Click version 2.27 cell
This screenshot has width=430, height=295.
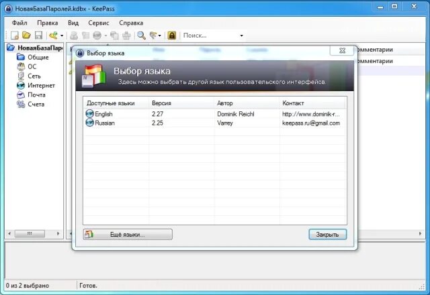(157, 114)
